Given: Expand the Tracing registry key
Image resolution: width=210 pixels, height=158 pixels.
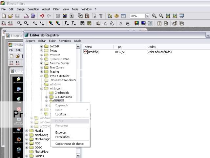Looking at the screenshot, I should [42, 72].
